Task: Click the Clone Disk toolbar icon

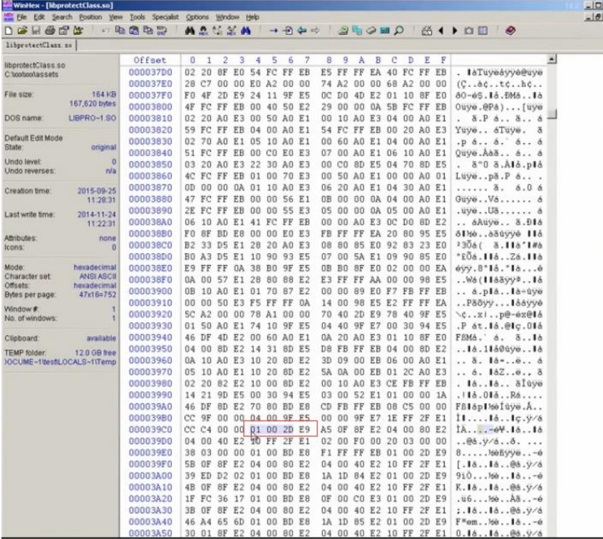Action: 357,31
